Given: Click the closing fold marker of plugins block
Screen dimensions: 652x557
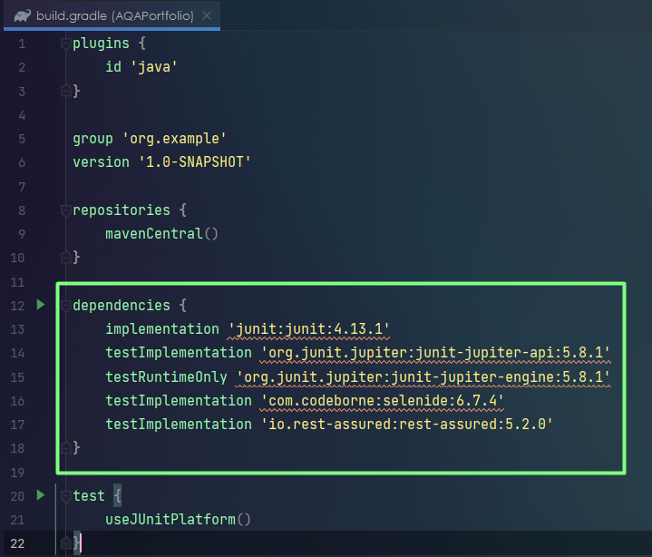Looking at the screenshot, I should tap(65, 91).
